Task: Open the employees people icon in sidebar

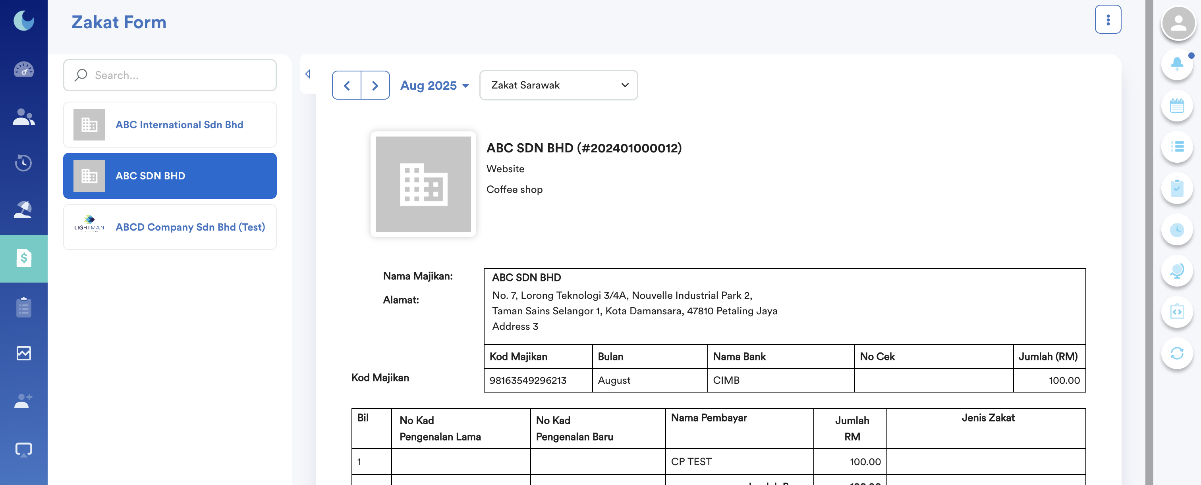Action: (23, 116)
